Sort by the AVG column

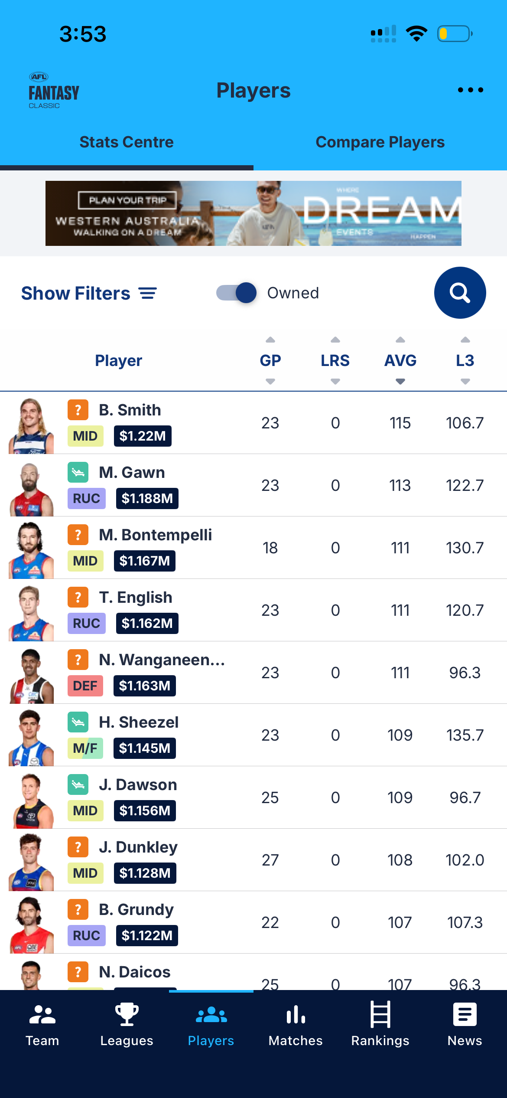(400, 360)
